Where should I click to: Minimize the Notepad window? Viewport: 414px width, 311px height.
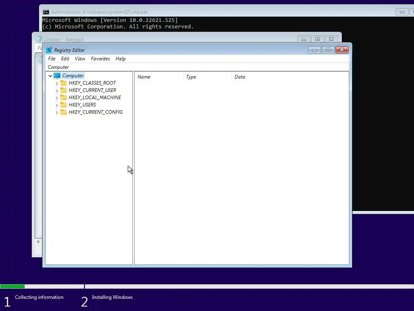(x=304, y=39)
